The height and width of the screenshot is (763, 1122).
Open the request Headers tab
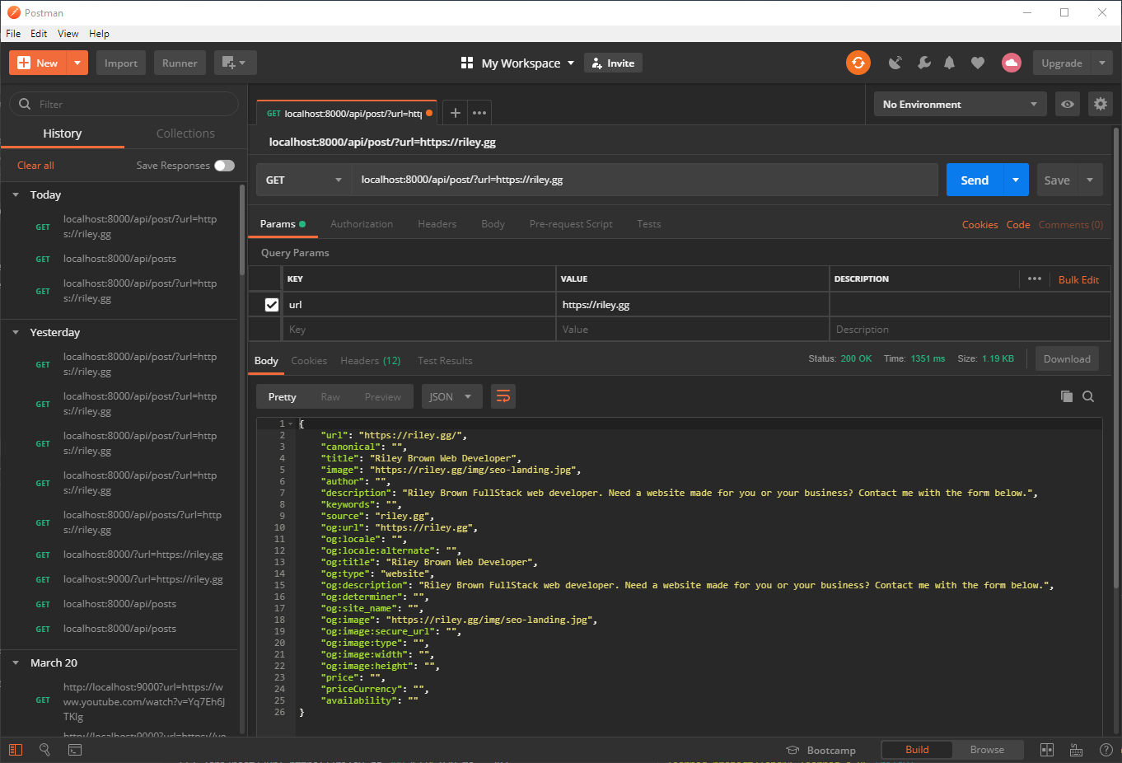[x=437, y=224]
